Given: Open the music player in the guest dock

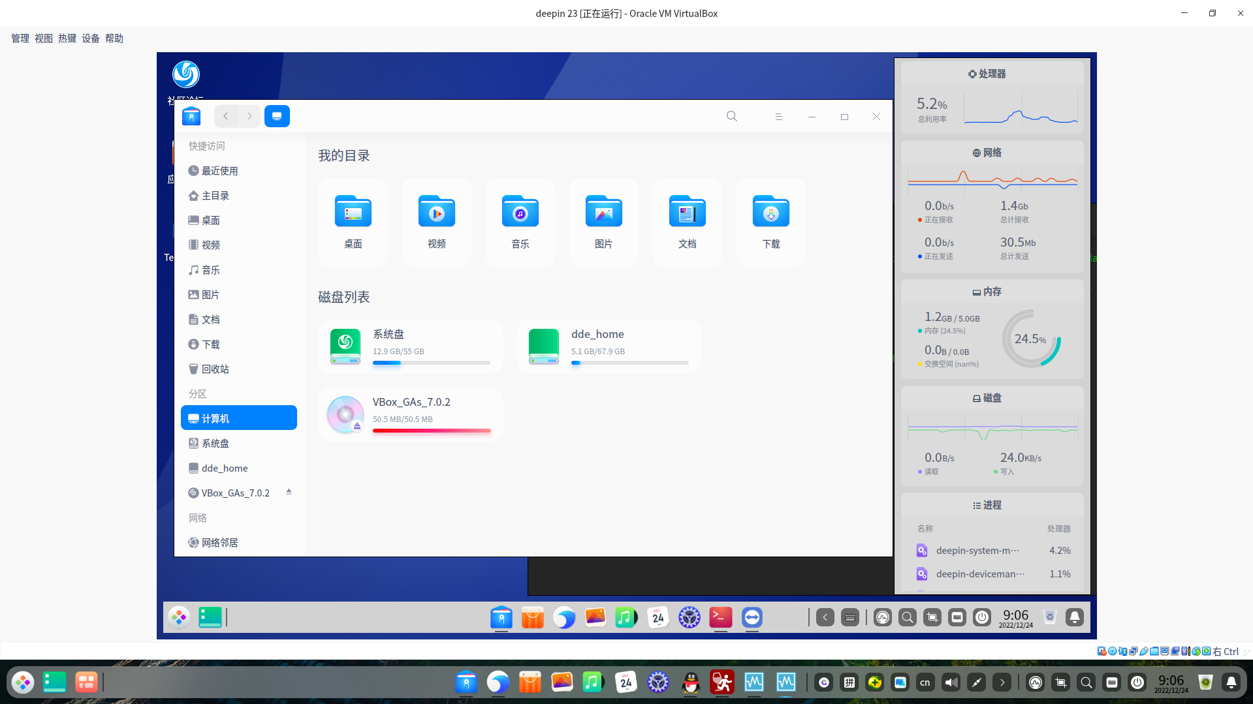Looking at the screenshot, I should click(627, 617).
